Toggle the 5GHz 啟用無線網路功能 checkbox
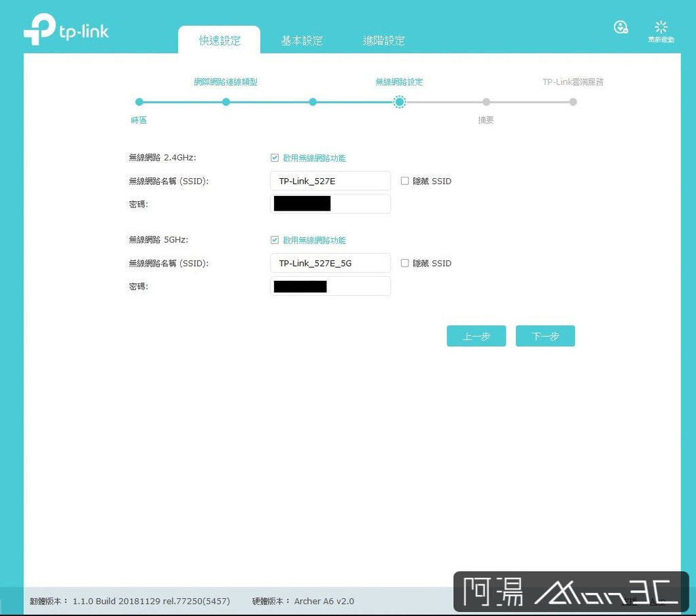This screenshot has height=616, width=696. point(275,240)
